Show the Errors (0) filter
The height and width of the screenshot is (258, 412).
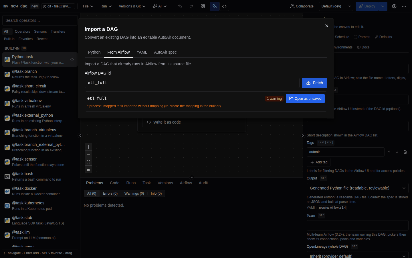point(110,193)
